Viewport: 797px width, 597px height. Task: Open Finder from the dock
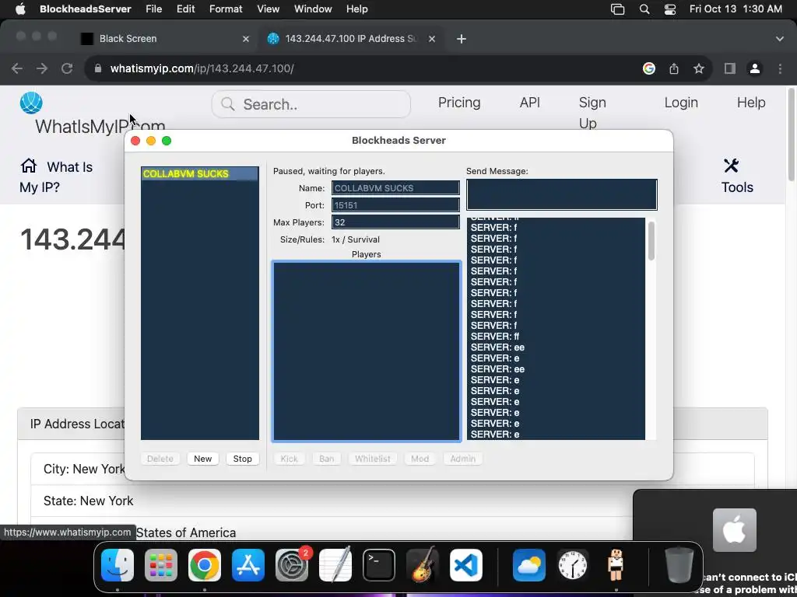118,565
